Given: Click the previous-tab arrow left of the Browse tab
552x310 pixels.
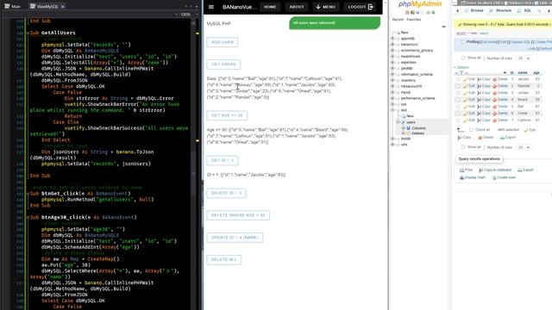Looking at the screenshot, I should (x=457, y=11).
